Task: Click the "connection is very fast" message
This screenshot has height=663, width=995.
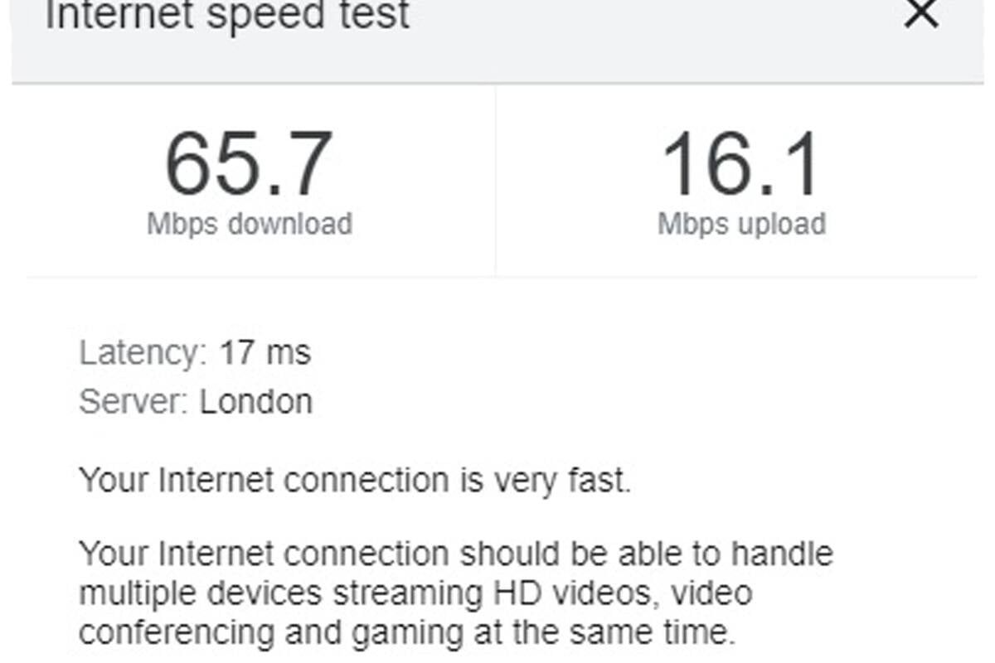Action: 355,480
